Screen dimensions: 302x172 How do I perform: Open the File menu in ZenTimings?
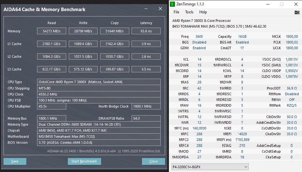(x=176, y=12)
